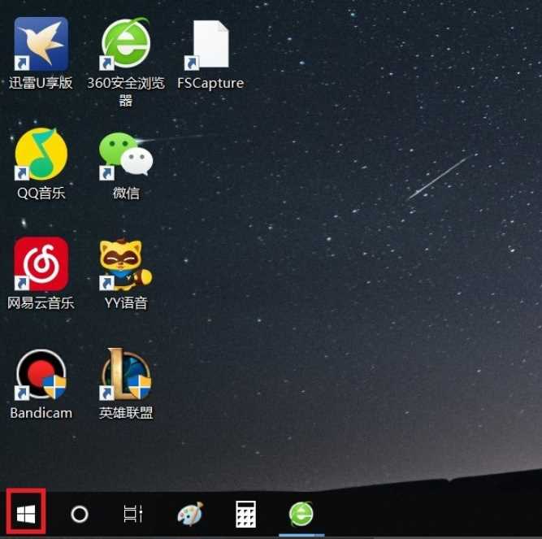Viewport: 542px width, 539px height.
Task: Click the Cortana circle in the taskbar
Action: click(79, 514)
